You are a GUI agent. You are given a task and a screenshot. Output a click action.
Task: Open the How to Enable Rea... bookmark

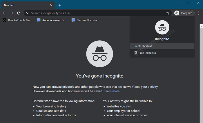17,20
